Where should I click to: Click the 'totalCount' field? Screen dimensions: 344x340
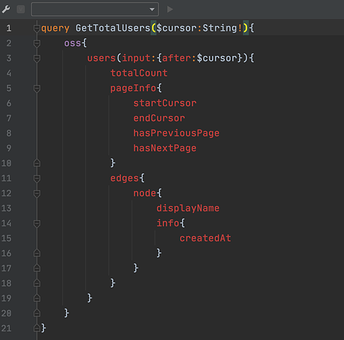pos(139,73)
